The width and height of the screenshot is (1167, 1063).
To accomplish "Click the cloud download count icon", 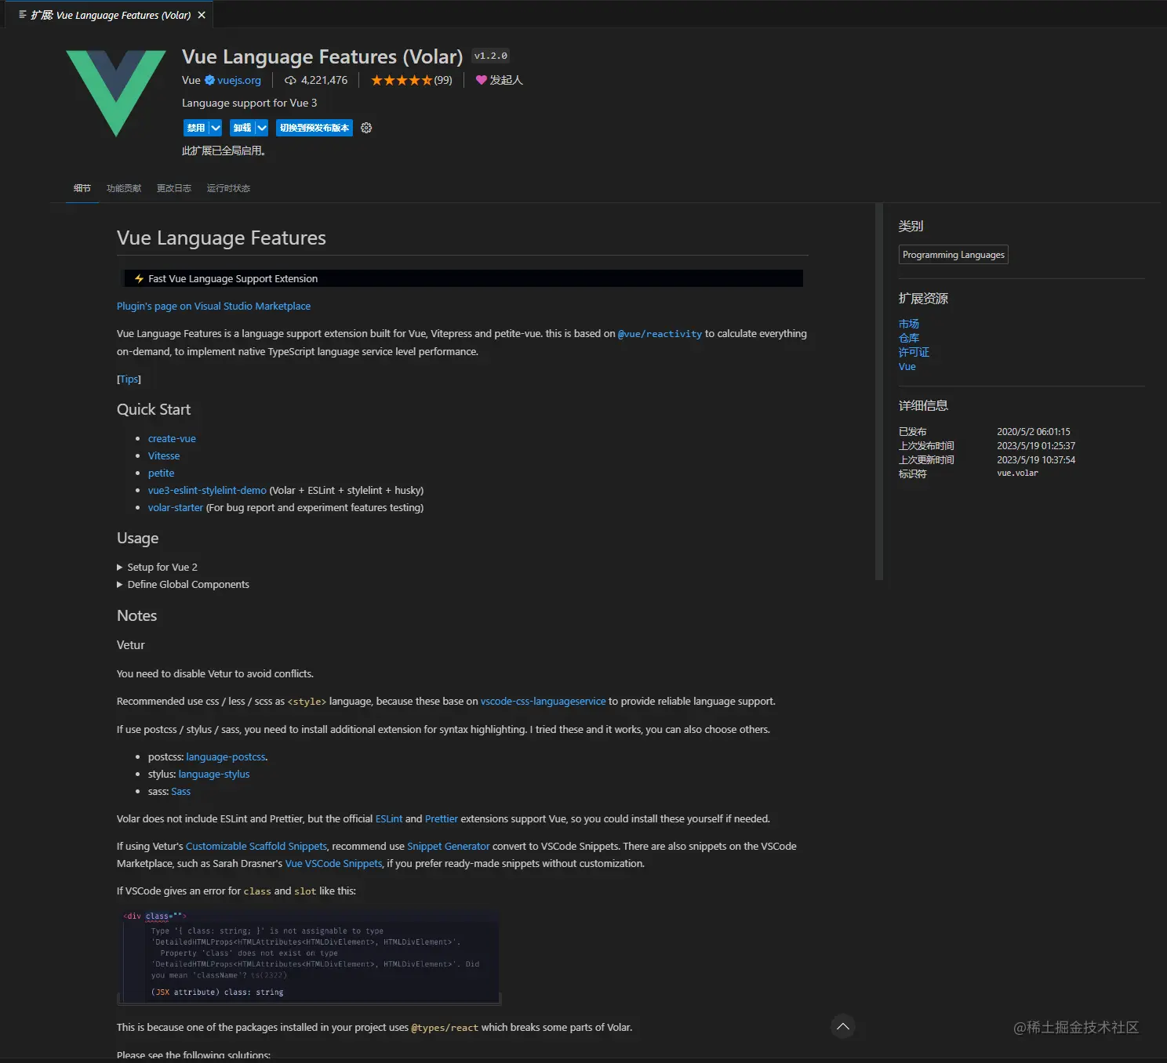I will click(x=290, y=80).
